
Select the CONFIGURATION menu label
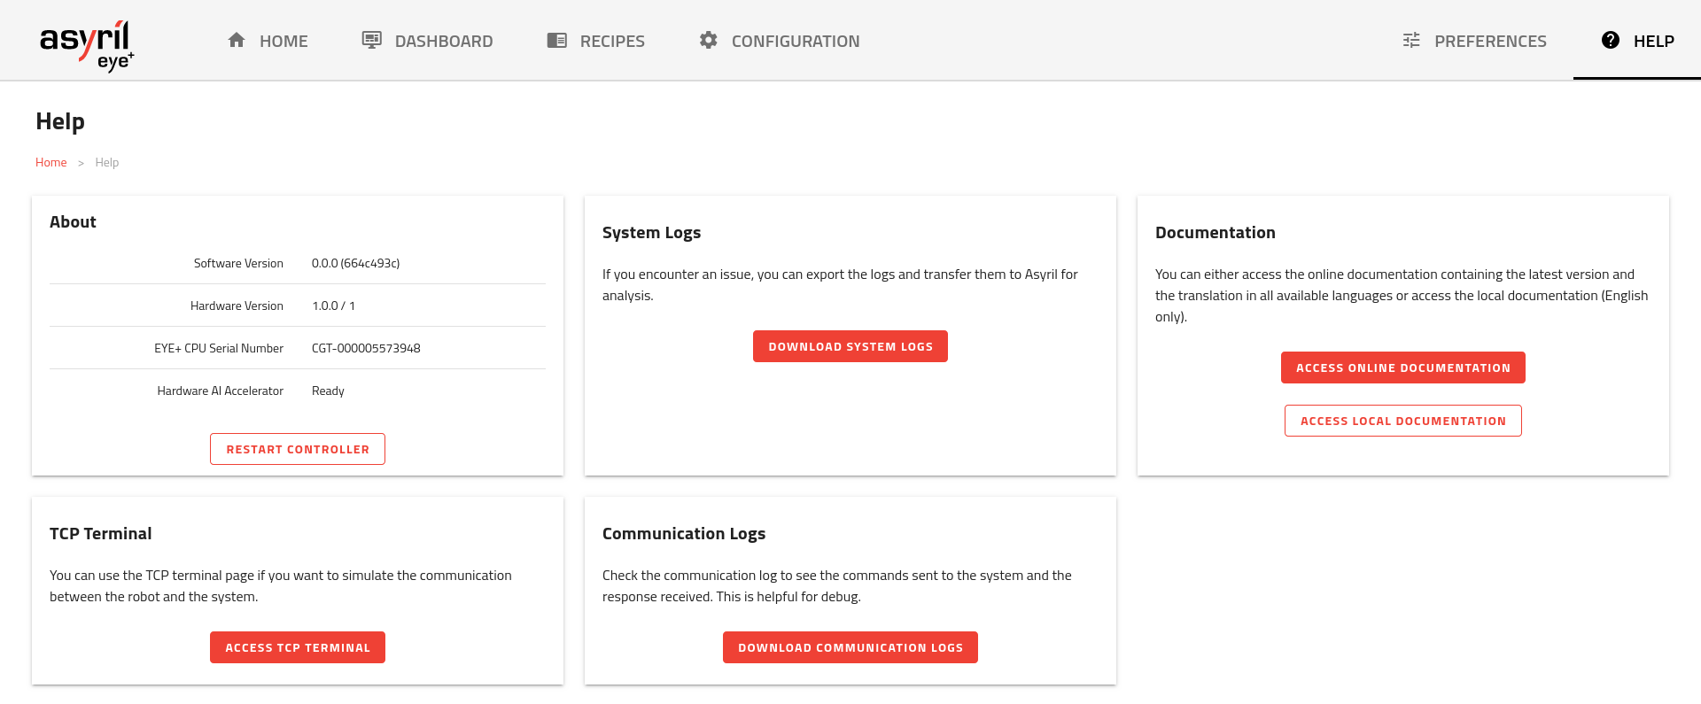796,41
